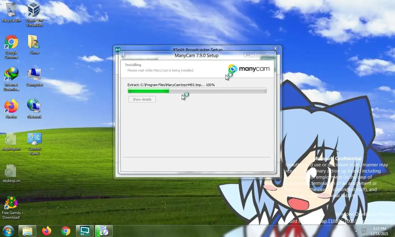The width and height of the screenshot is (395, 237).
Task: Open File Explorer from the taskbar
Action: click(27, 231)
